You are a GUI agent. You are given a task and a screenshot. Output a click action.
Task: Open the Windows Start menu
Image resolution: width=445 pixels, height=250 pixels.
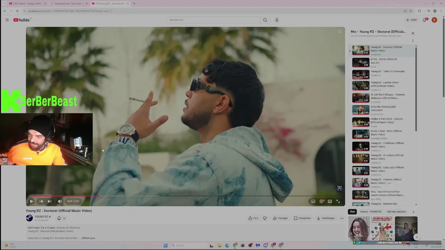[x=165, y=245]
